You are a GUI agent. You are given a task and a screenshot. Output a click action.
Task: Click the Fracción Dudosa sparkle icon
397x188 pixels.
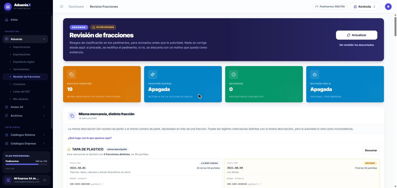point(152,75)
